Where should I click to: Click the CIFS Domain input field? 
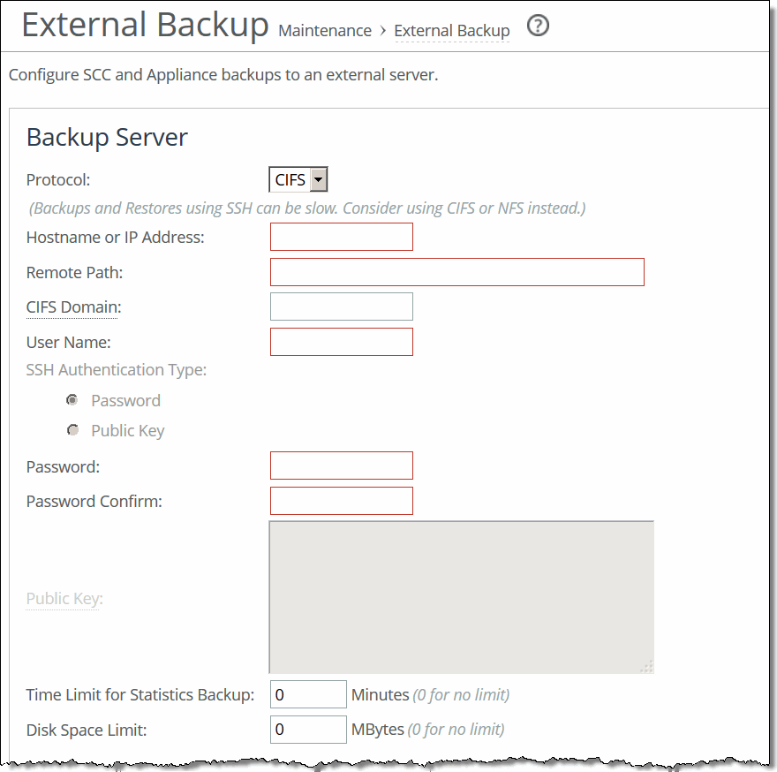tap(341, 306)
